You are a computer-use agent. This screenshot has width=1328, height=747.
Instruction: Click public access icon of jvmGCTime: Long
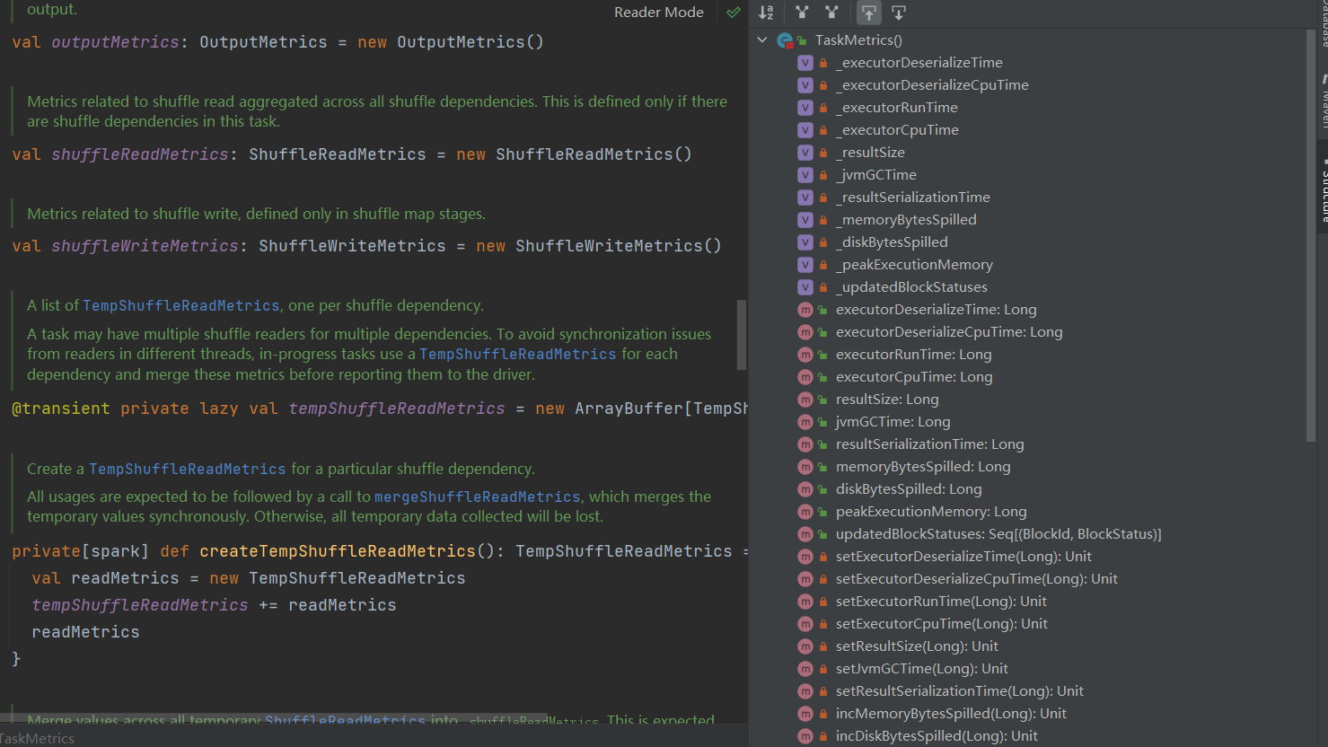823,422
